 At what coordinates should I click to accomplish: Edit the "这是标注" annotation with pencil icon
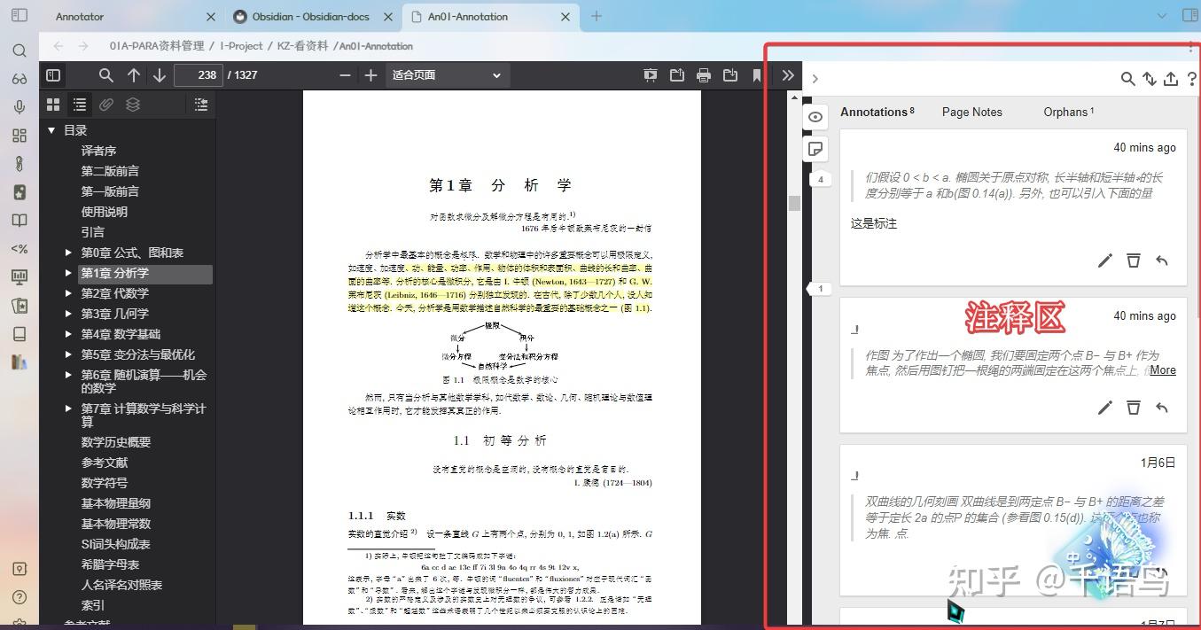coord(1104,261)
